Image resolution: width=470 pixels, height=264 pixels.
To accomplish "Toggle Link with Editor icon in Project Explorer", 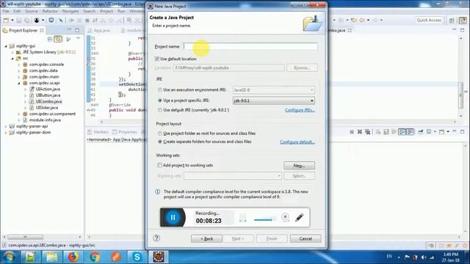I will (58, 39).
